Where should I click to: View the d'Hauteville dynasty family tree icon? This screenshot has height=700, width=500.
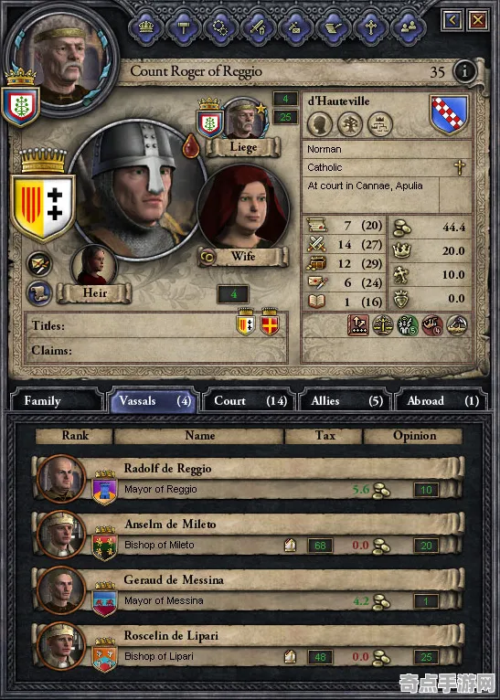click(349, 123)
